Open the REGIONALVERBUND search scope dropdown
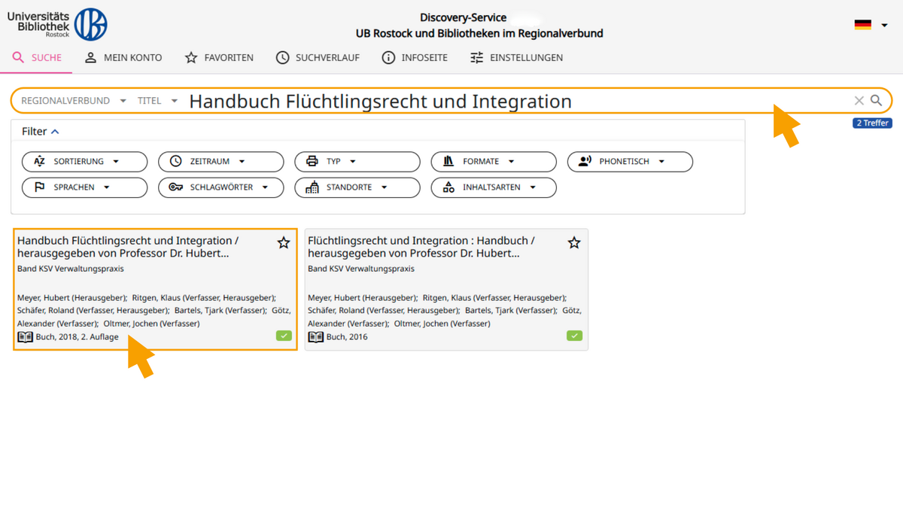 click(71, 99)
